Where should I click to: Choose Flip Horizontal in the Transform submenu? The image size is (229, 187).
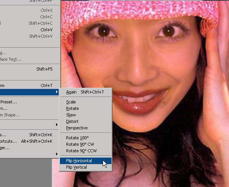click(85, 161)
